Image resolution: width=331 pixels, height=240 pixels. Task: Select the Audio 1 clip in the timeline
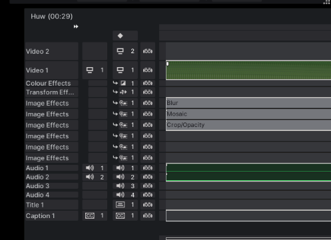248,168
